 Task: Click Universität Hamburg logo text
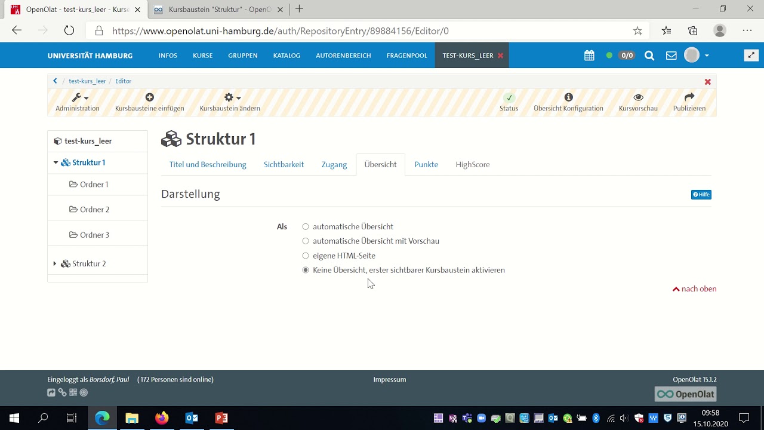(90, 56)
